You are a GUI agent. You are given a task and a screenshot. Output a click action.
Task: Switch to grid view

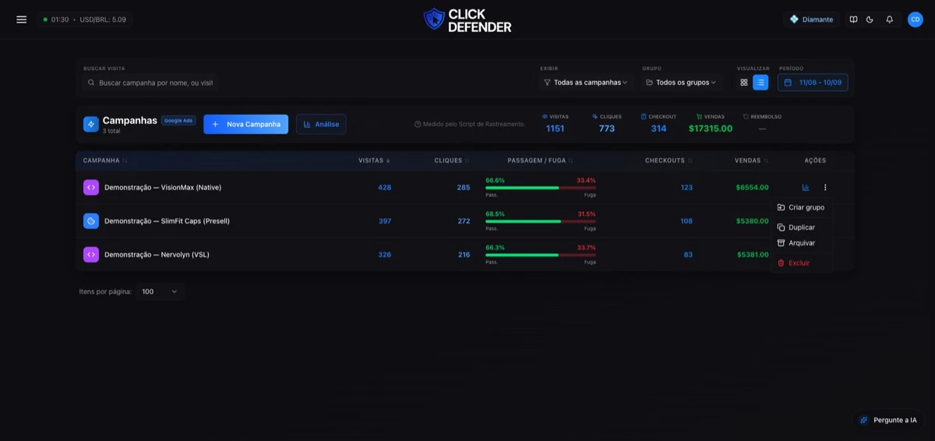[744, 83]
